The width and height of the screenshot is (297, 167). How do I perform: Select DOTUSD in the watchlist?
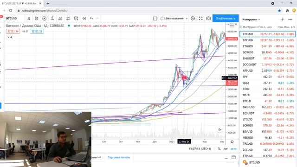click(x=267, y=52)
